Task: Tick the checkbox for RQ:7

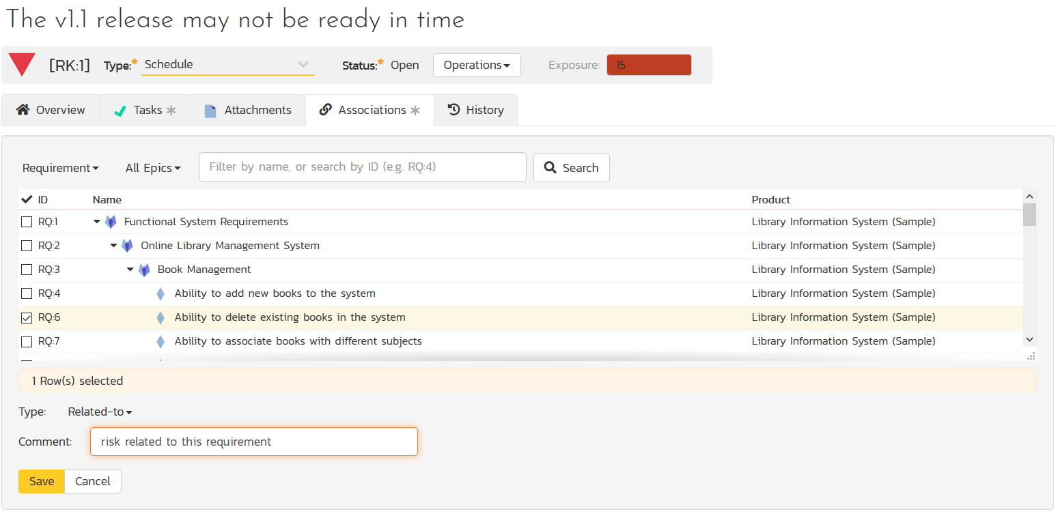Action: tap(27, 341)
